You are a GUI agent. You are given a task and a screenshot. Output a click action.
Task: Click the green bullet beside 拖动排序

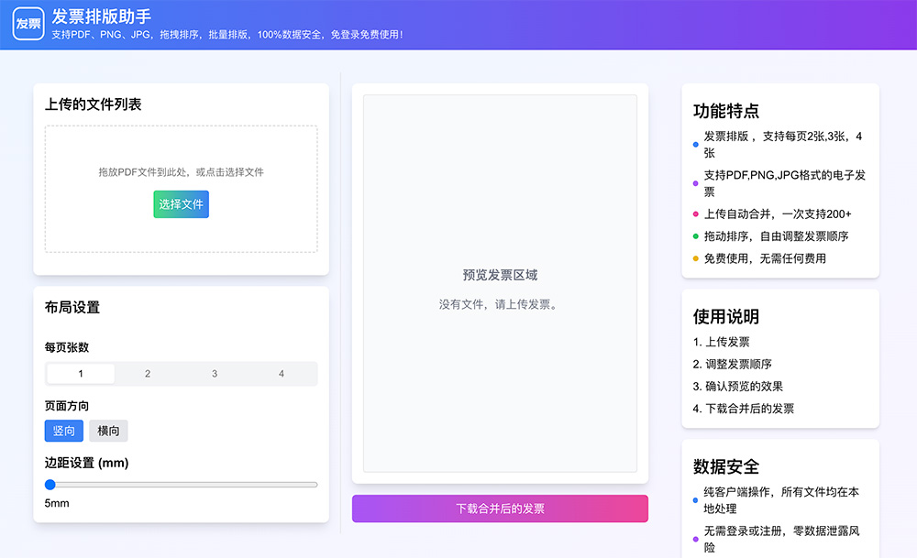tap(694, 235)
